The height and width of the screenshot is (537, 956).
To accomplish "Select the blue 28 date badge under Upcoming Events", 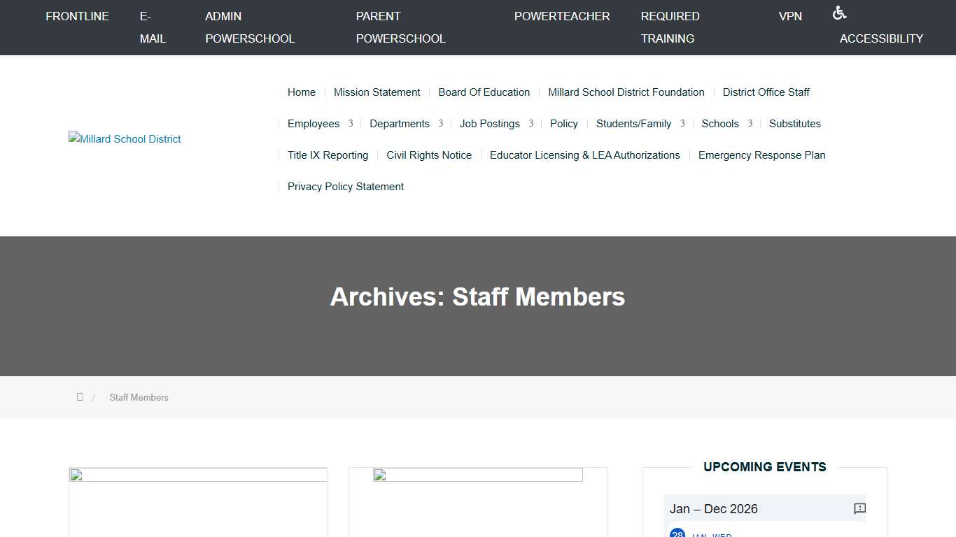I will [x=677, y=533].
